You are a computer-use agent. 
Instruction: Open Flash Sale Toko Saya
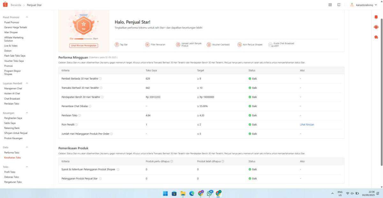(x=15, y=56)
